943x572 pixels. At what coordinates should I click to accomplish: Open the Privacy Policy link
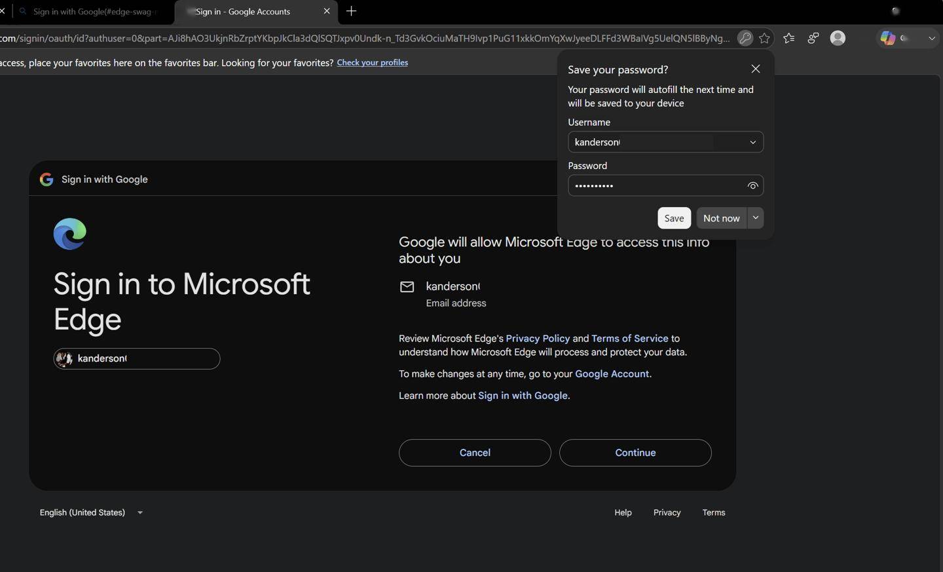point(538,339)
